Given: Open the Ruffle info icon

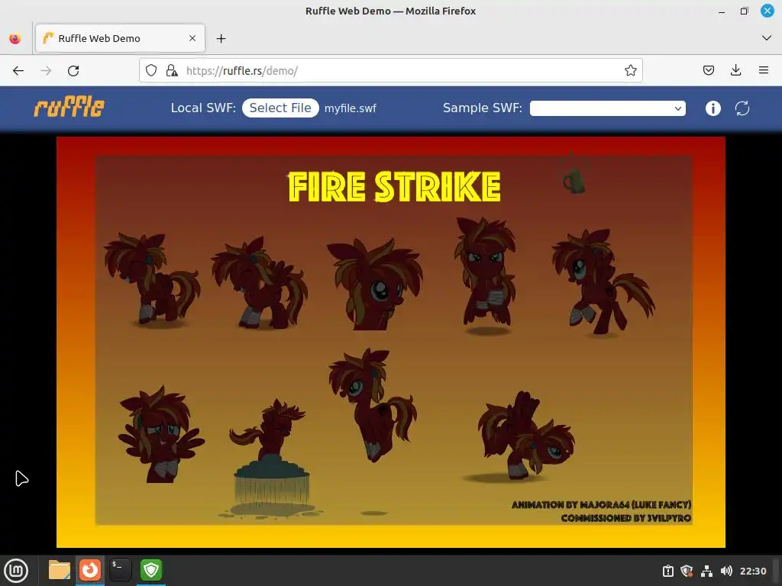Looking at the screenshot, I should click(713, 108).
